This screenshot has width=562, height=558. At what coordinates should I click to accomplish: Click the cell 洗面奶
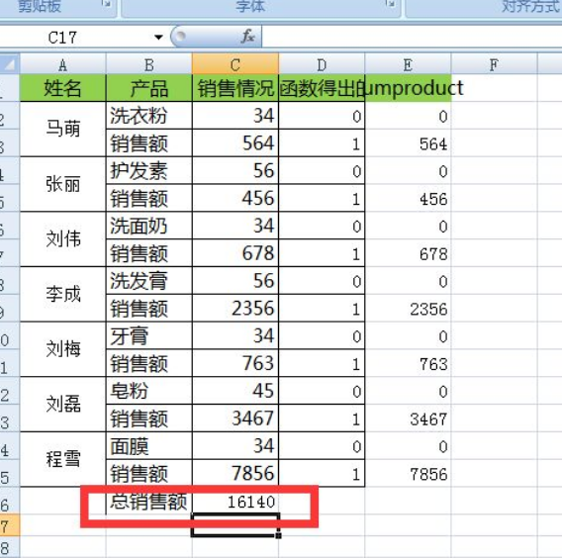coord(149,226)
